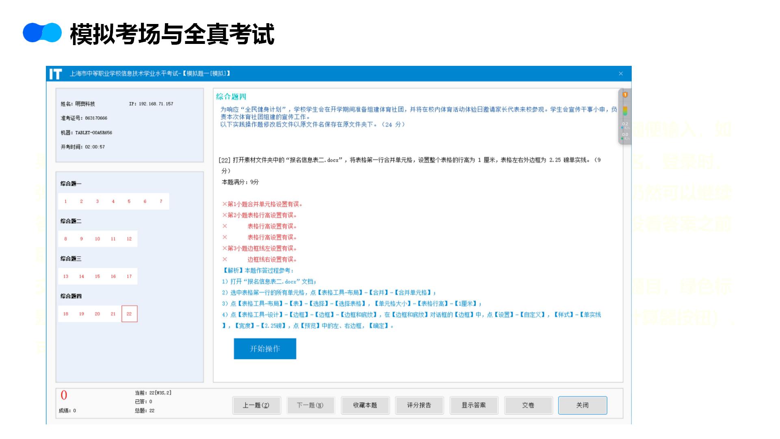
Task: Click the download speed indicator on widget
Action: coord(625,136)
